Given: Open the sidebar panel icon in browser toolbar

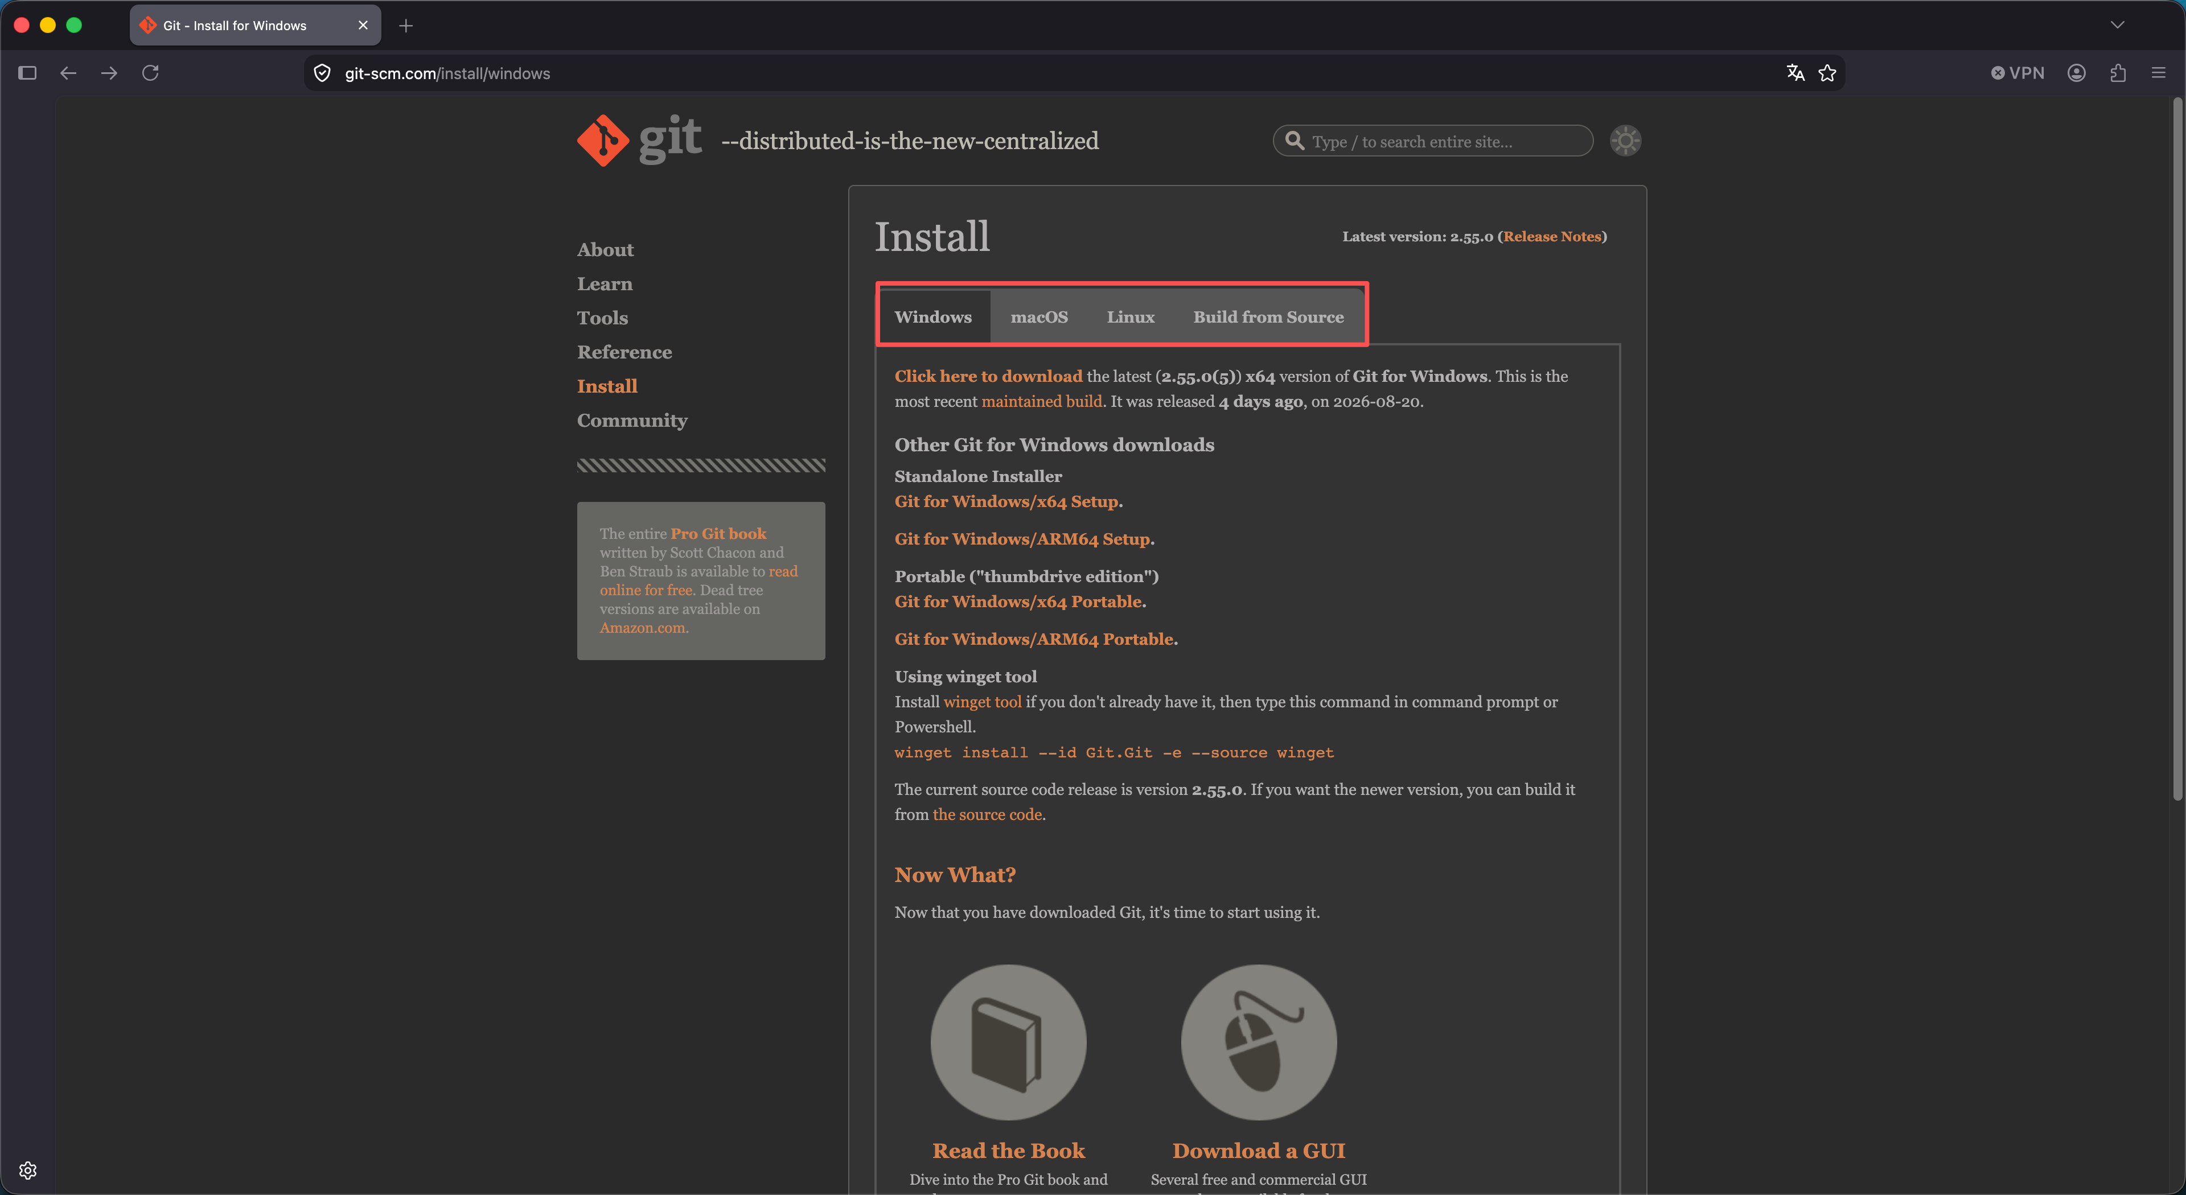Looking at the screenshot, I should [27, 73].
